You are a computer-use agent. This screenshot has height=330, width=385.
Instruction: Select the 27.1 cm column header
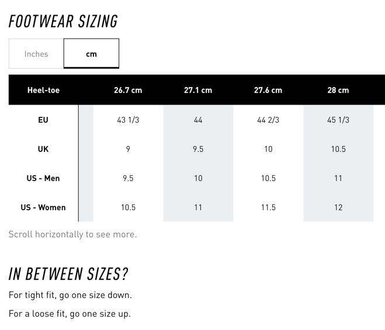198,90
